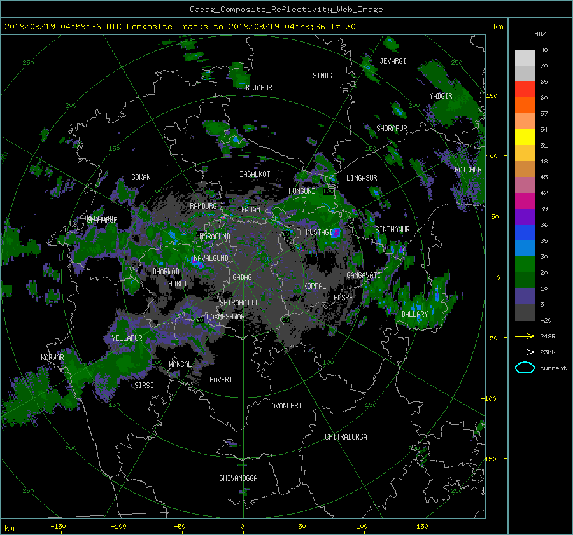573x535 pixels.
Task: Click the SINDGI city label
Action: (x=324, y=76)
